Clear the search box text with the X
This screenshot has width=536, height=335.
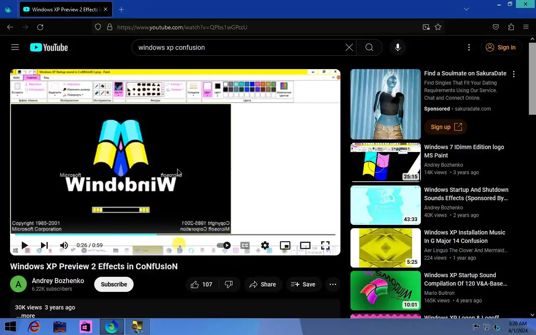click(x=349, y=47)
